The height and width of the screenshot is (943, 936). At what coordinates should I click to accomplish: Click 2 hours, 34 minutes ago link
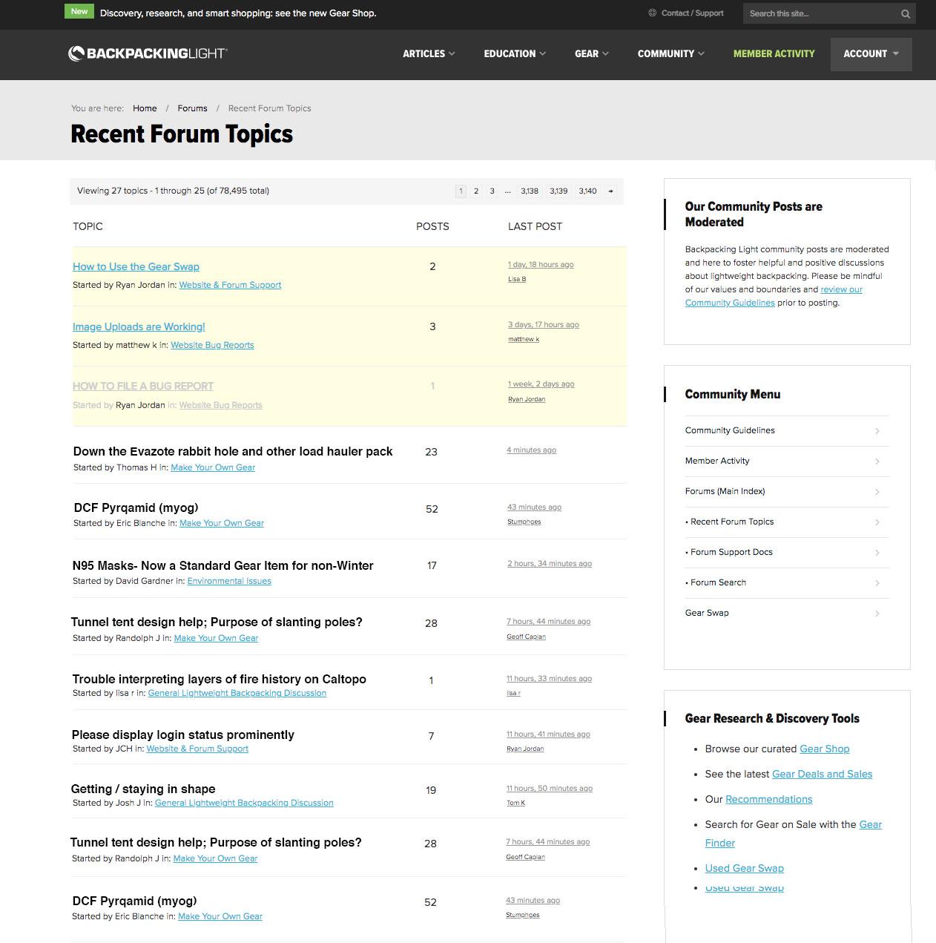(x=550, y=564)
